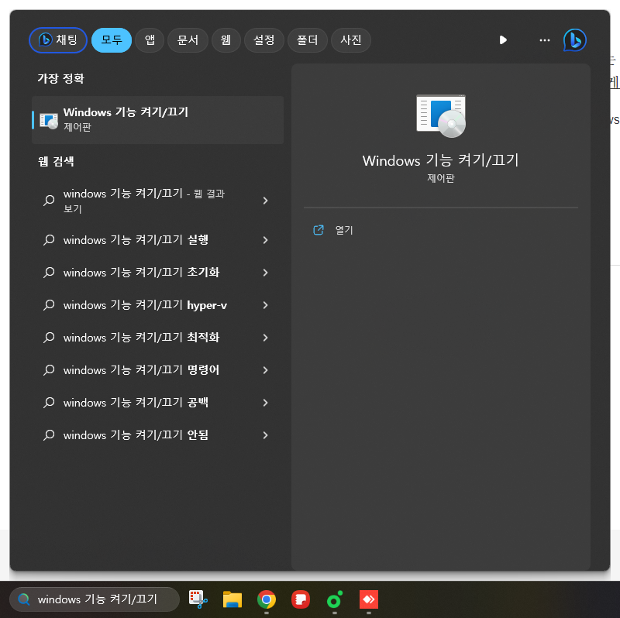Viewport: 620px width, 618px height.
Task: Select the suggestion ending with 초기화
Action: [158, 273]
